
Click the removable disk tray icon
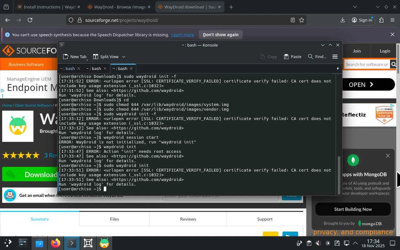[337, 243]
